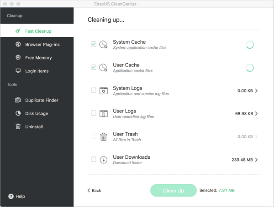This screenshot has width=274, height=207.
Task: Click the System Cache title
Action: (129, 42)
